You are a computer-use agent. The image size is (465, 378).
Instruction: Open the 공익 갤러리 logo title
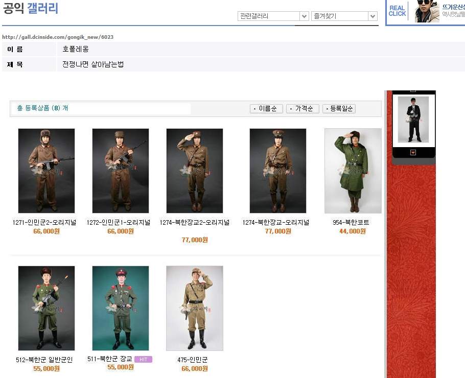tap(31, 9)
